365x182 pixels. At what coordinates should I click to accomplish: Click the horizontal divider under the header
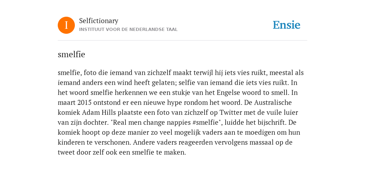[182, 41]
